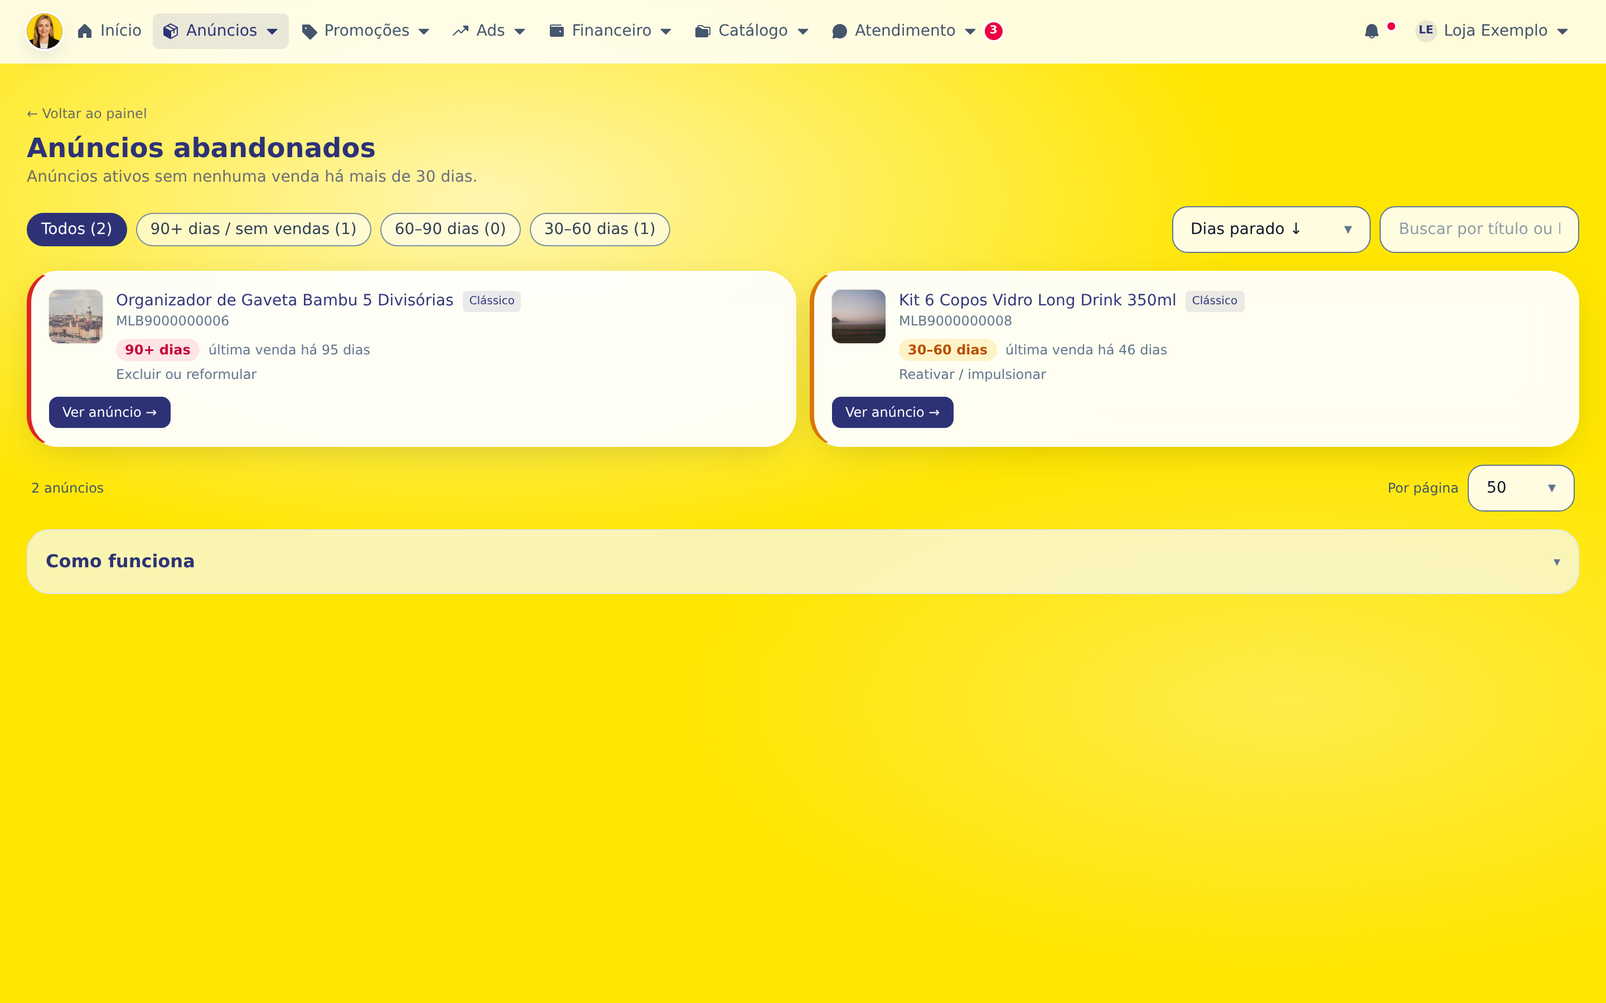Screen dimensions: 1606x1003
Task: Click the red badge showing 3
Action: click(x=994, y=31)
